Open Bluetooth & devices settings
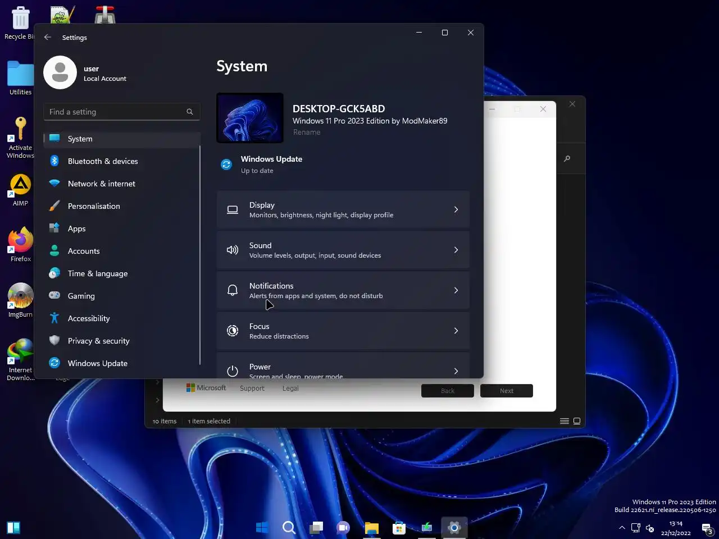 tap(122, 161)
